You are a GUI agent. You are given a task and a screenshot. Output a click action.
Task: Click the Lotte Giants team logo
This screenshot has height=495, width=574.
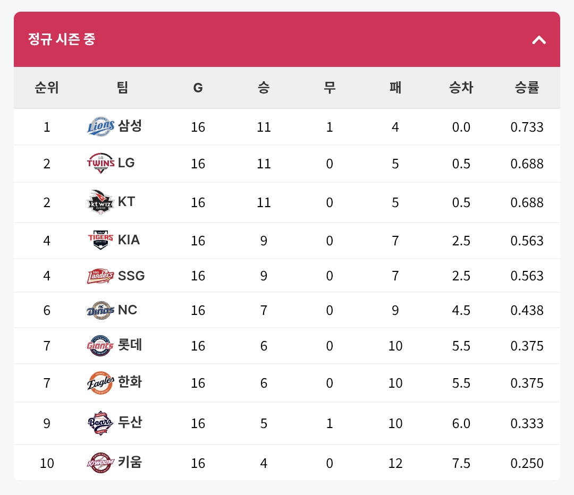100,346
